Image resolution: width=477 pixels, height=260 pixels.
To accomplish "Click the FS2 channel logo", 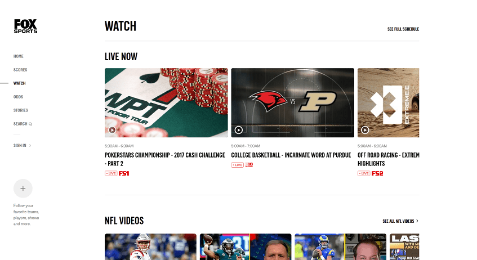I will 377,173.
